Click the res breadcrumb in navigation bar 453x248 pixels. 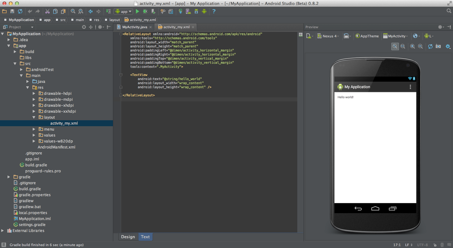96,20
